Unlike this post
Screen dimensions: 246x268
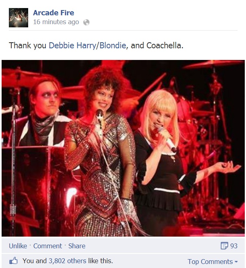pyautogui.click(x=18, y=246)
